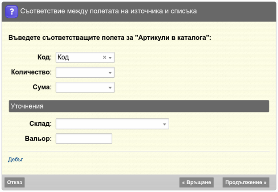Viewport: 278px width, 192px height.
Task: Clear the selected Код value with the x
Action: (104, 57)
